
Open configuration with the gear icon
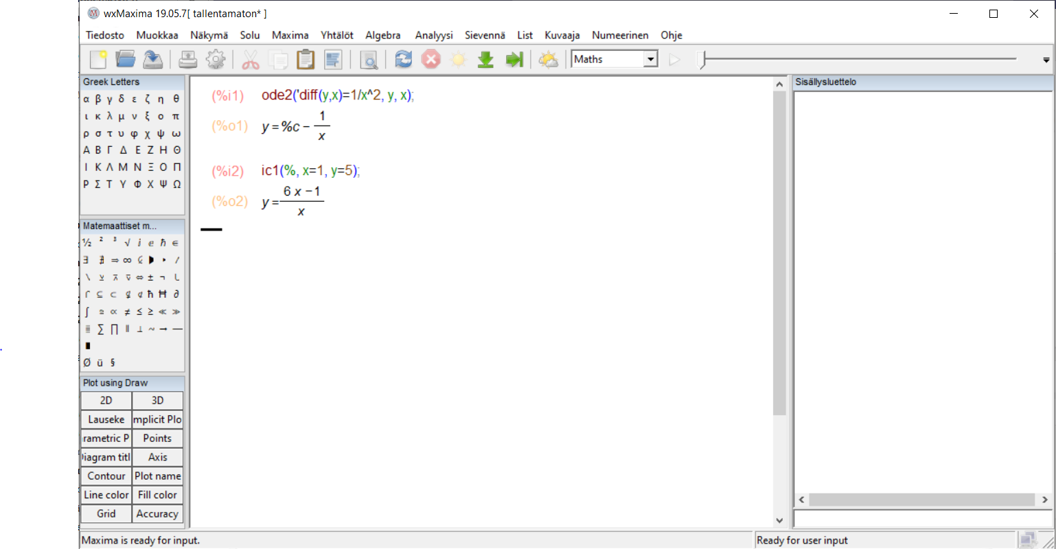[x=216, y=60]
